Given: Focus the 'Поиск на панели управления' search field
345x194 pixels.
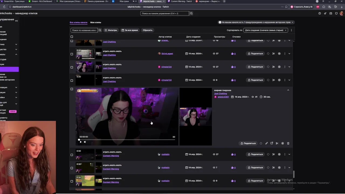Looking at the screenshot, I should tap(164, 13).
